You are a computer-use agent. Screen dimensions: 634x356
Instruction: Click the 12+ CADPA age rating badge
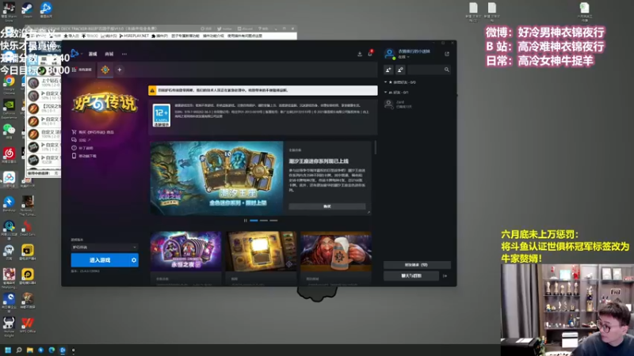pos(162,116)
